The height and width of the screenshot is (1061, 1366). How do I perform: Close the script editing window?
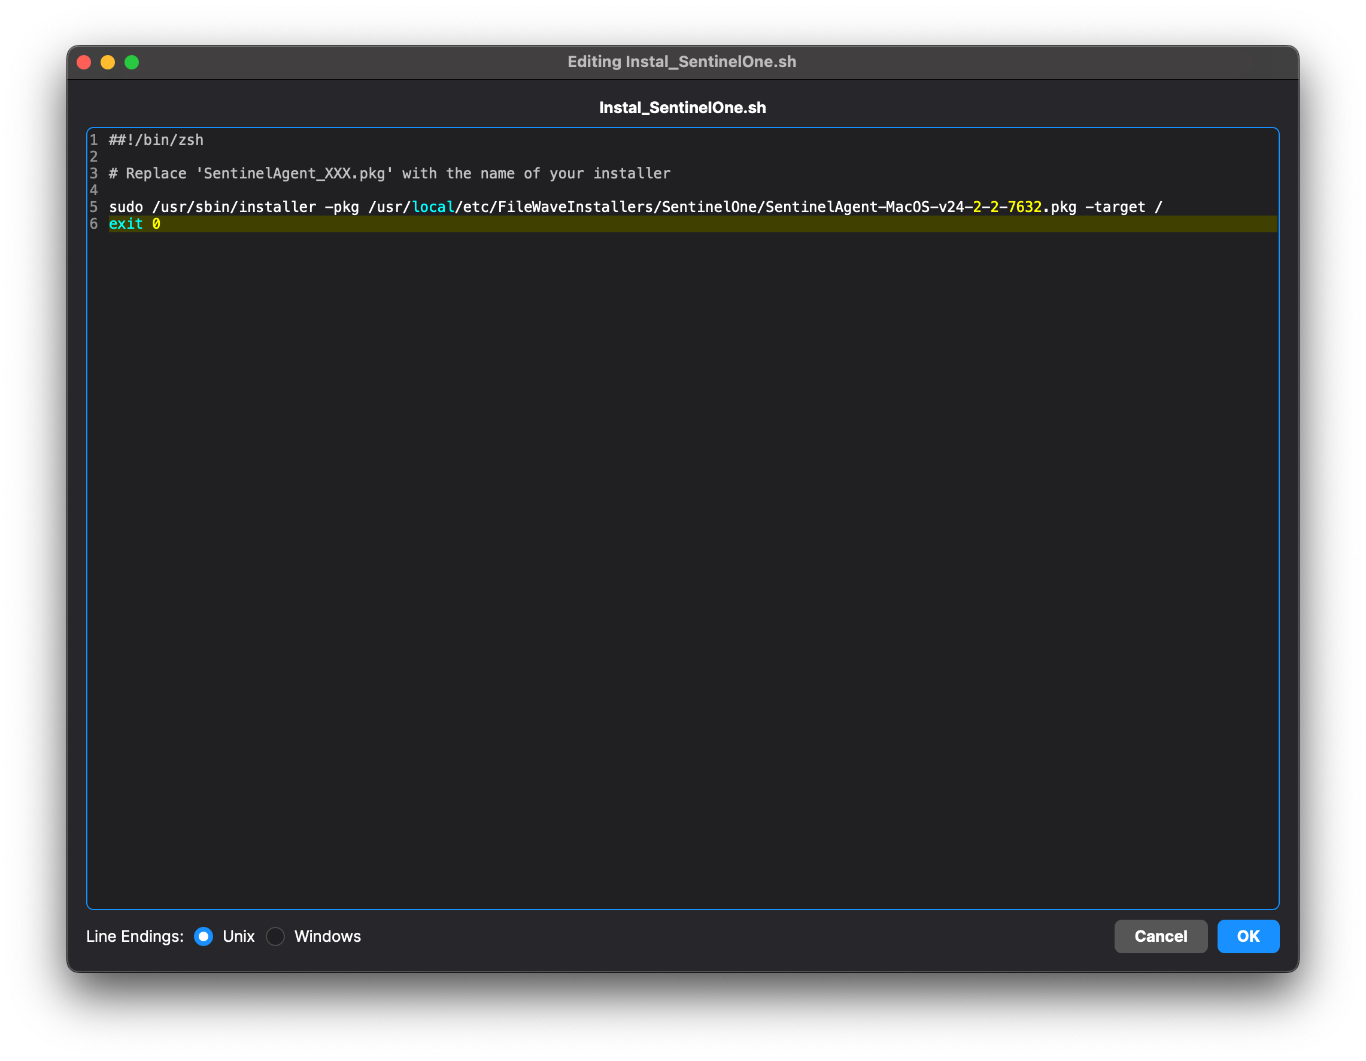click(x=84, y=62)
